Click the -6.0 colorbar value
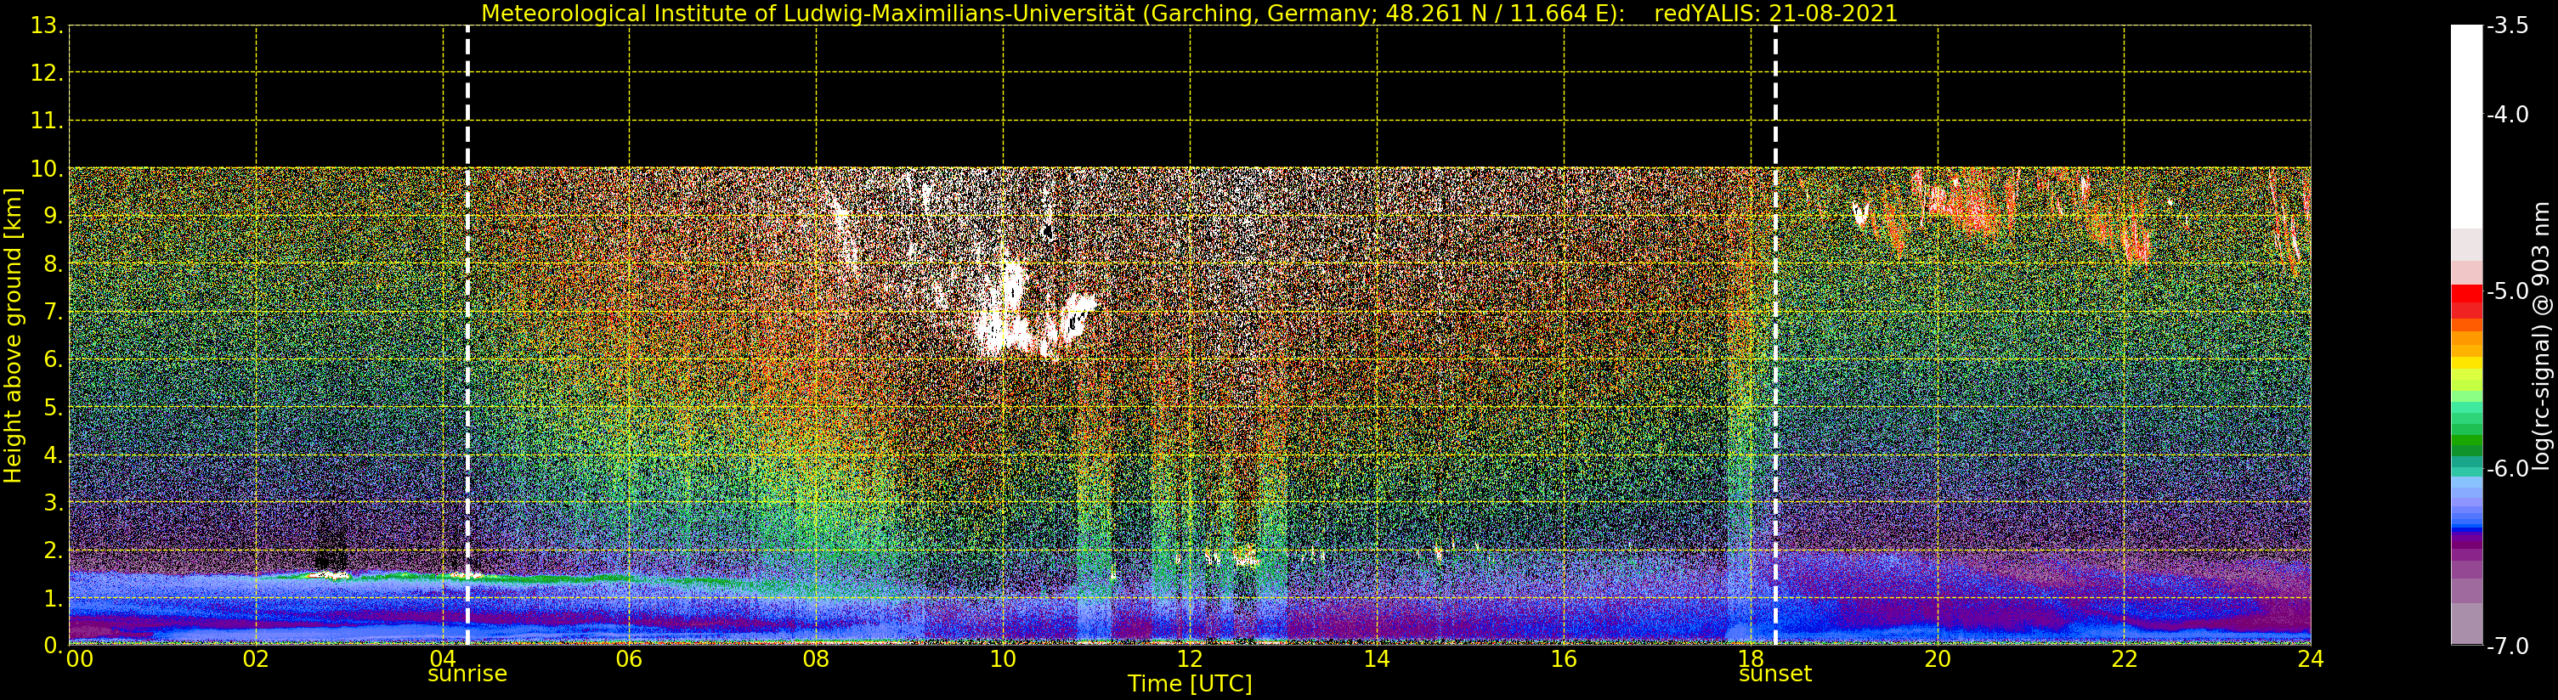This screenshot has height=700, width=2558. coord(2507,469)
